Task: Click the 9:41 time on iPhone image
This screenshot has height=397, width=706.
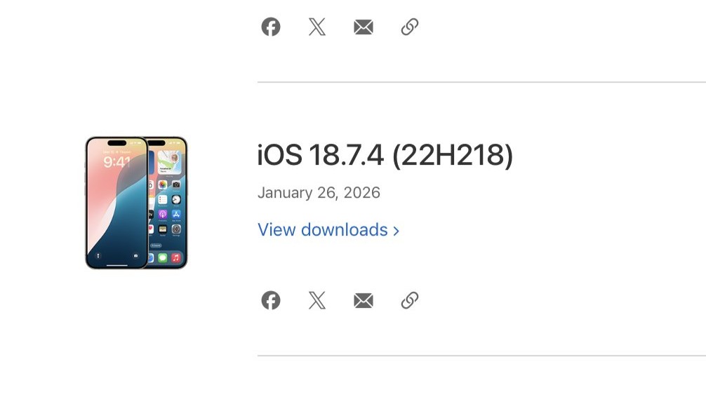Action: coord(116,162)
